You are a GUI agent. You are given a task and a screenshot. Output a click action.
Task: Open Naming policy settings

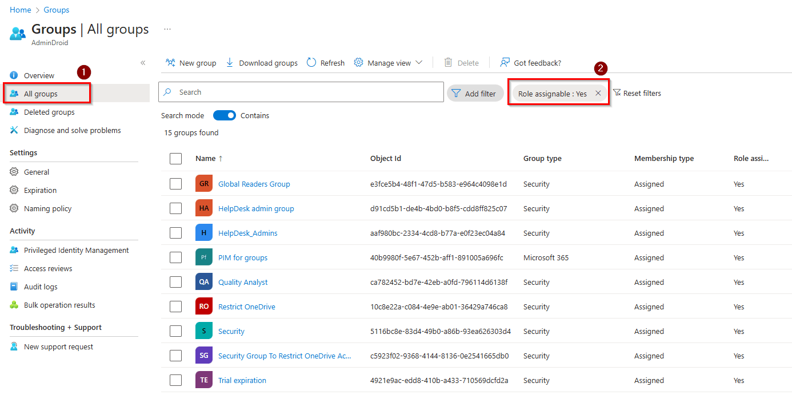[47, 208]
